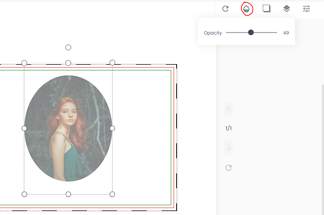Click the opacity value 49
The width and height of the screenshot is (324, 215).
click(x=286, y=33)
